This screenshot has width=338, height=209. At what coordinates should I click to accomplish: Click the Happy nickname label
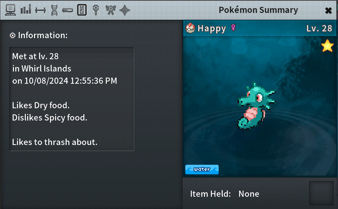[212, 29]
